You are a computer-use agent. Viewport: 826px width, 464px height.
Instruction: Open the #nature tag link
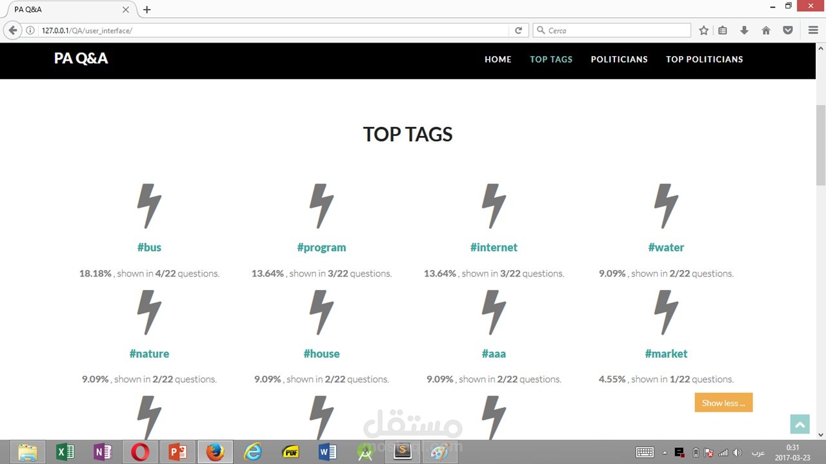[x=149, y=354]
